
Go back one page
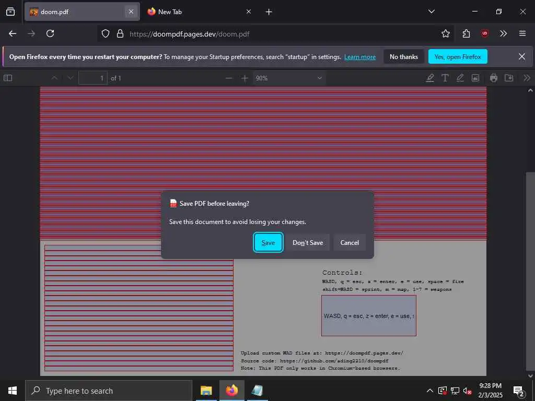tap(13, 33)
